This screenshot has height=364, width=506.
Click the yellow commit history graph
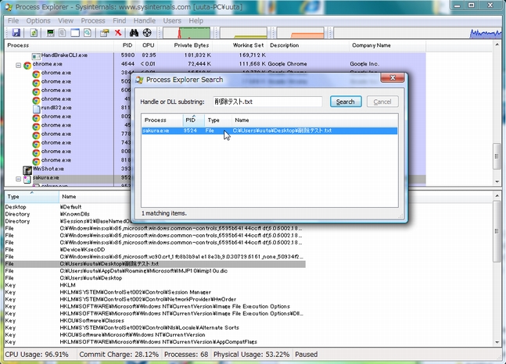click(x=244, y=33)
